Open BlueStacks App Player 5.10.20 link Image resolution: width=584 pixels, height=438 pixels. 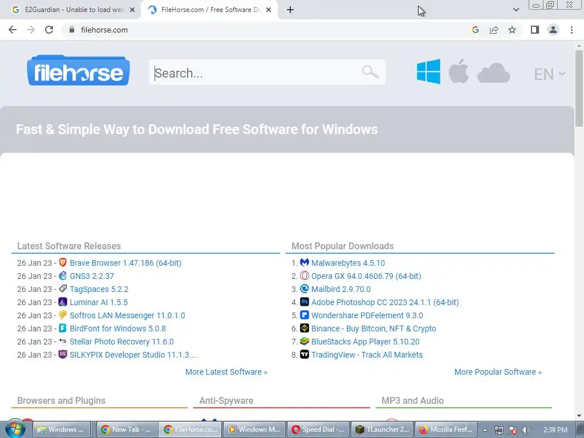click(366, 342)
